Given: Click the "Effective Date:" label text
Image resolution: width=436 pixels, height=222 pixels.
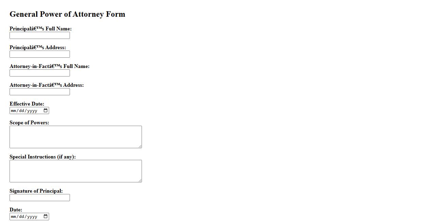Looking at the screenshot, I should (27, 104).
